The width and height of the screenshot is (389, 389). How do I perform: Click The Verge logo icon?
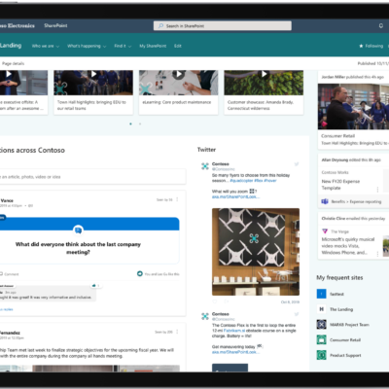pyautogui.click(x=325, y=231)
